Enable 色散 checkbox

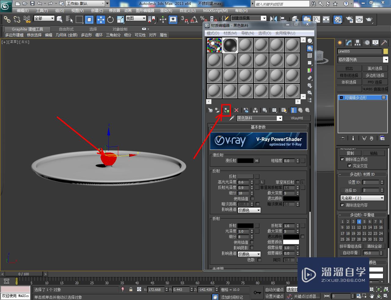(x=259, y=260)
